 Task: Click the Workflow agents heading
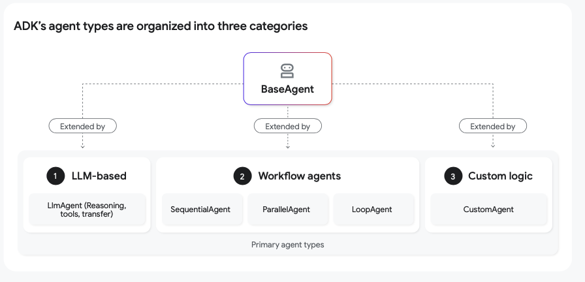(300, 176)
